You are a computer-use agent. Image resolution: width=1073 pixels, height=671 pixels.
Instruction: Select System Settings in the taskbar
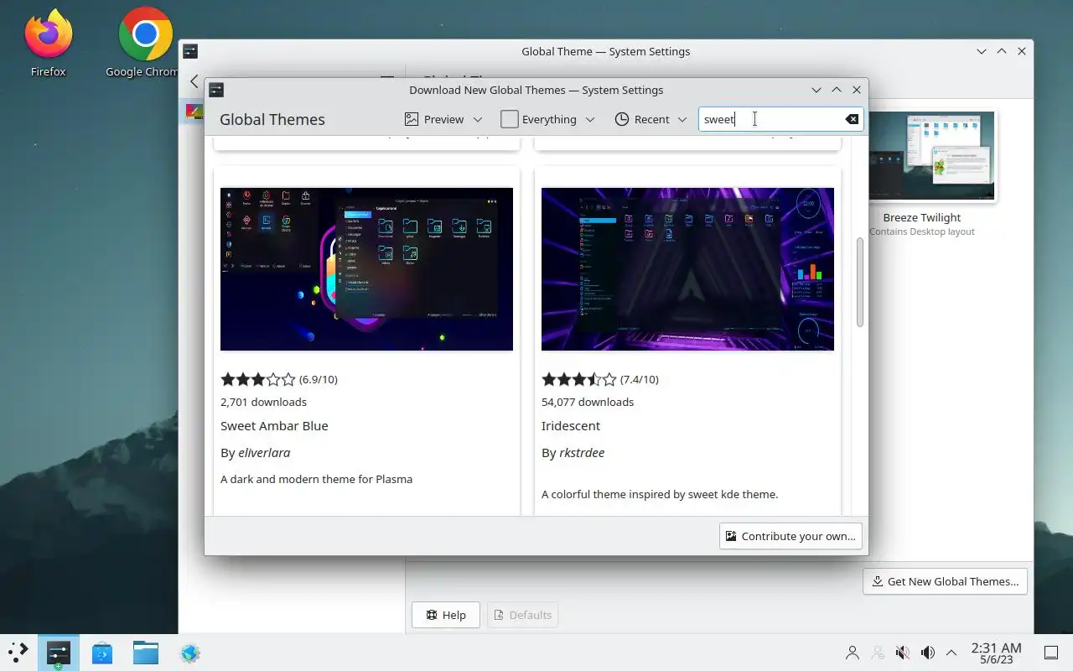pos(58,653)
